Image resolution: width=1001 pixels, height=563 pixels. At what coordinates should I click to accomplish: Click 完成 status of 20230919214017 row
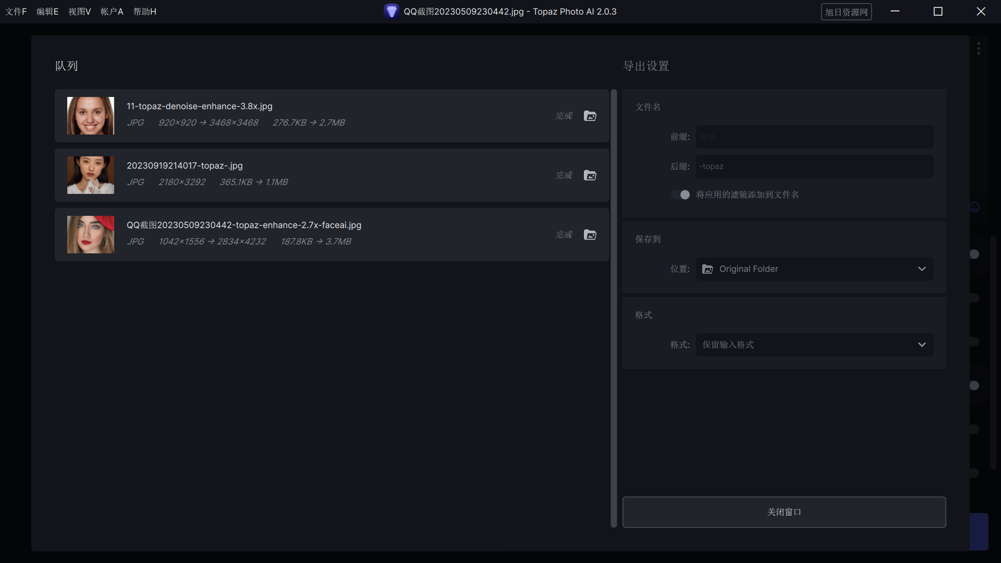(564, 175)
